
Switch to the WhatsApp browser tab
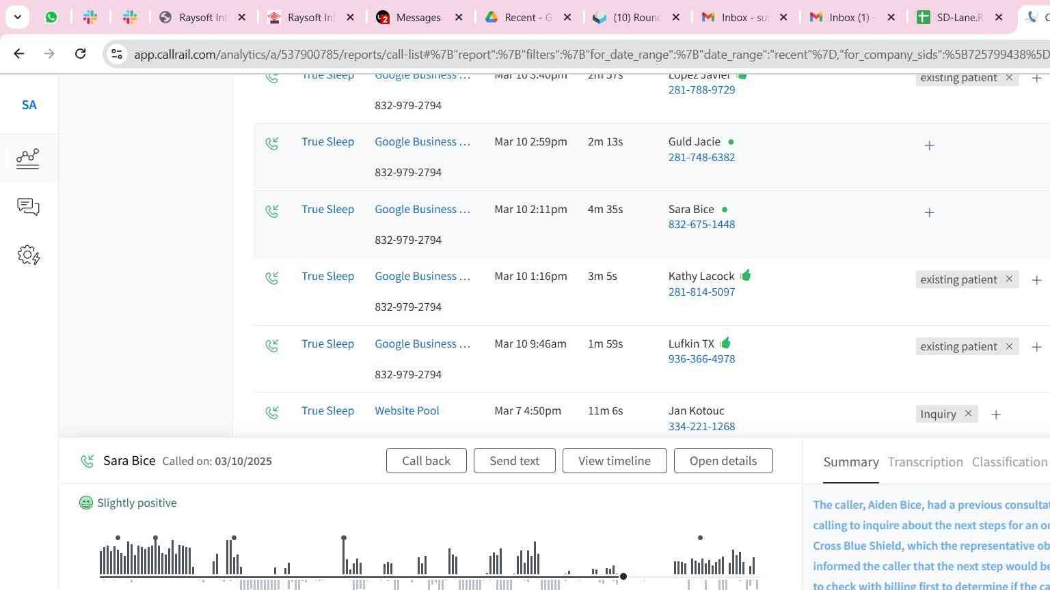coord(51,17)
